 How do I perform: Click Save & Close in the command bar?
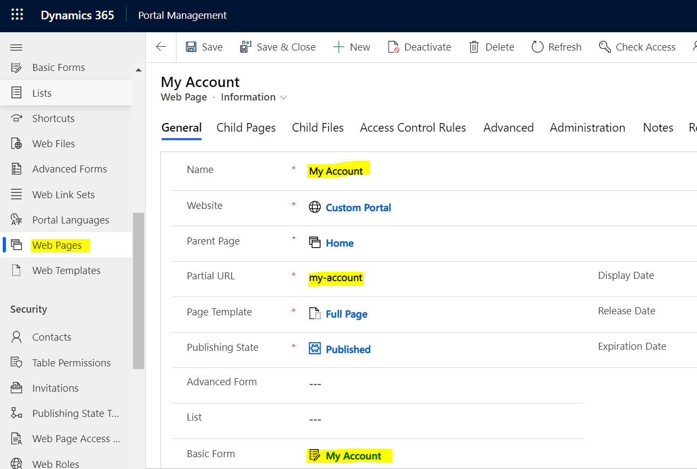point(278,47)
